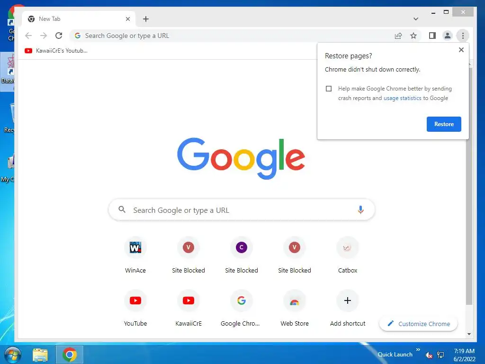Open the first Site Blocked shortcut

[189, 255]
